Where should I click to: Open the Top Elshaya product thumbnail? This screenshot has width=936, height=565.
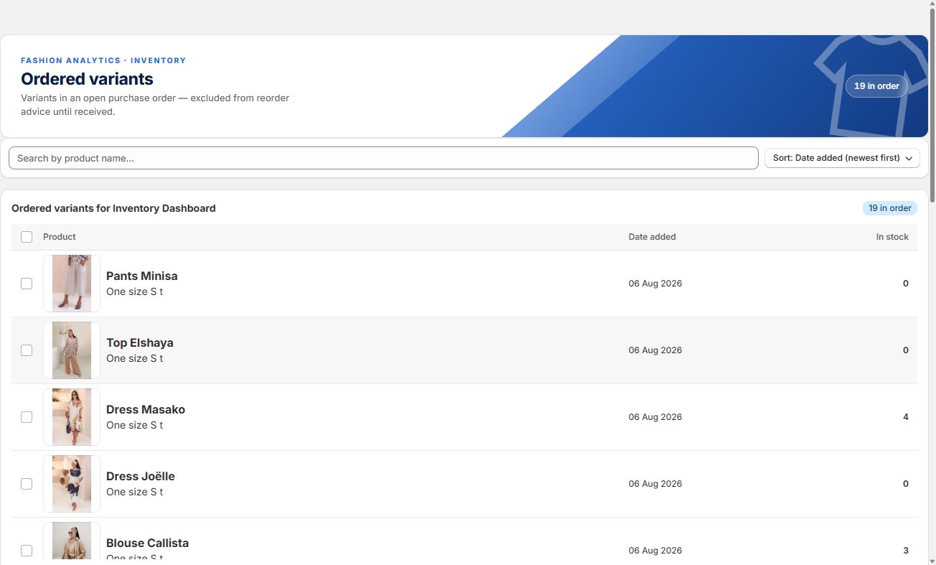click(x=72, y=350)
